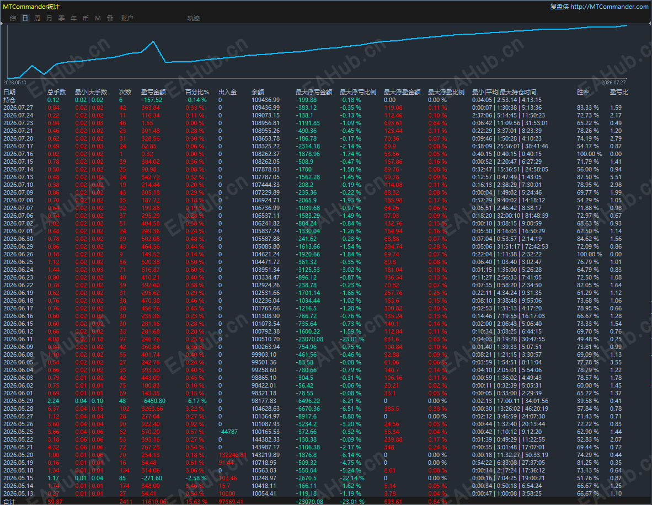This screenshot has width=652, height=505.
Task: Open the 币 currency tab
Action: point(85,18)
